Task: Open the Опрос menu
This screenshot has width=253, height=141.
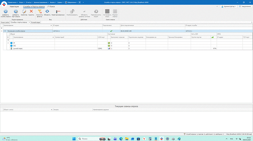Action: pyautogui.click(x=22, y=3)
